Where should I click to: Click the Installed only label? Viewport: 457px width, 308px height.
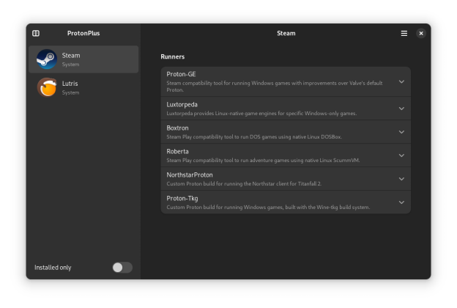tap(53, 268)
